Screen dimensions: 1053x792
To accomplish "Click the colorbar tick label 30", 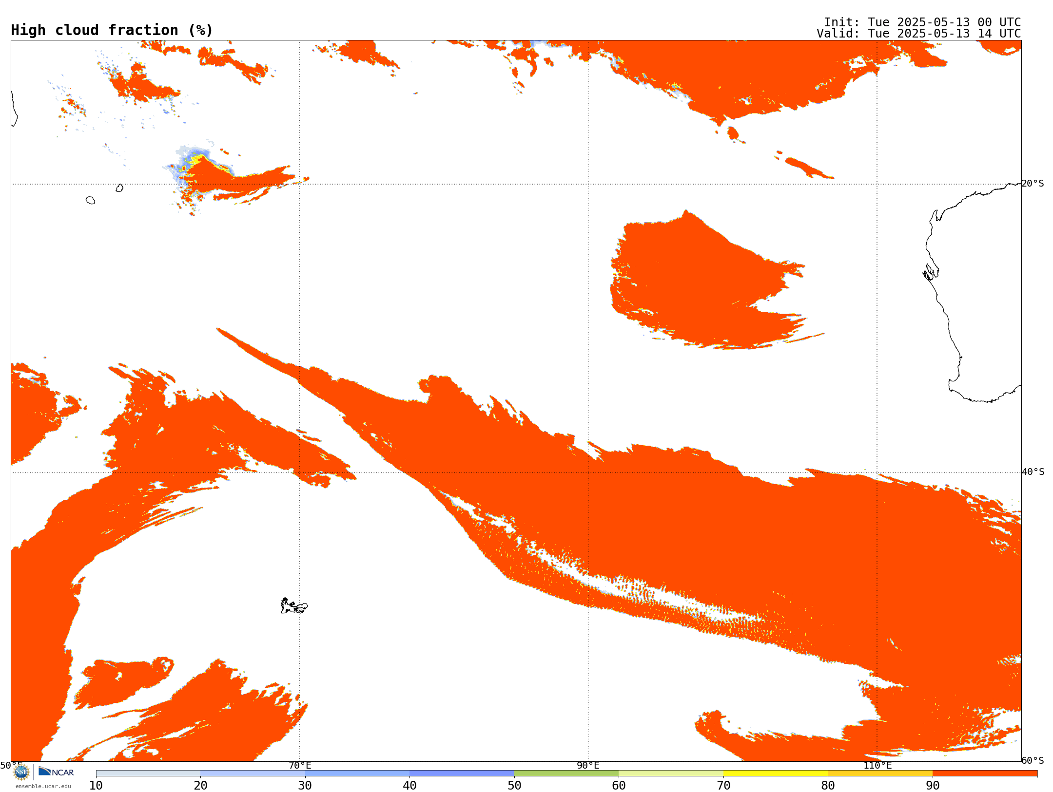I will pyautogui.click(x=305, y=786).
